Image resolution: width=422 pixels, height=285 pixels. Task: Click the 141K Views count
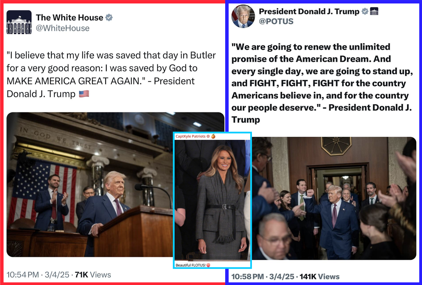click(x=319, y=277)
